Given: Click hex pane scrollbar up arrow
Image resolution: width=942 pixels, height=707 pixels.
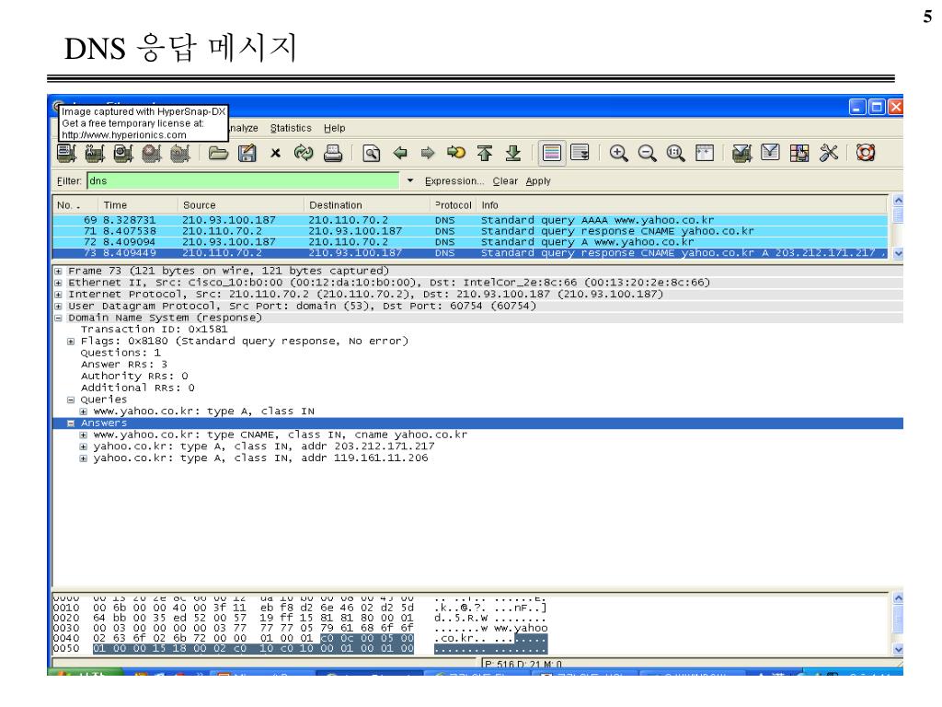Looking at the screenshot, I should coord(898,598).
